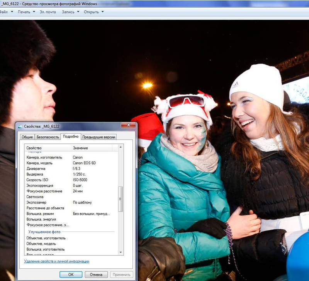This screenshot has width=309, height=281.
Task: Expand the Печать dropdown menu
Action: (26, 12)
